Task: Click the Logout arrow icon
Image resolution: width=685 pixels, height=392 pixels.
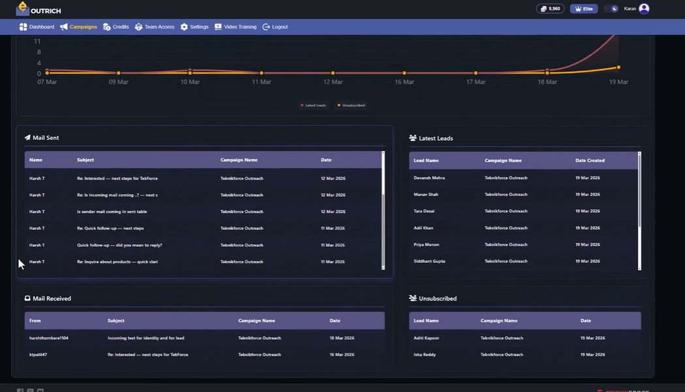Action: pyautogui.click(x=266, y=27)
